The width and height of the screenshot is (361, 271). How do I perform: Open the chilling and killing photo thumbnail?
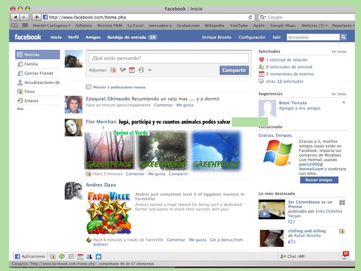[272, 238]
